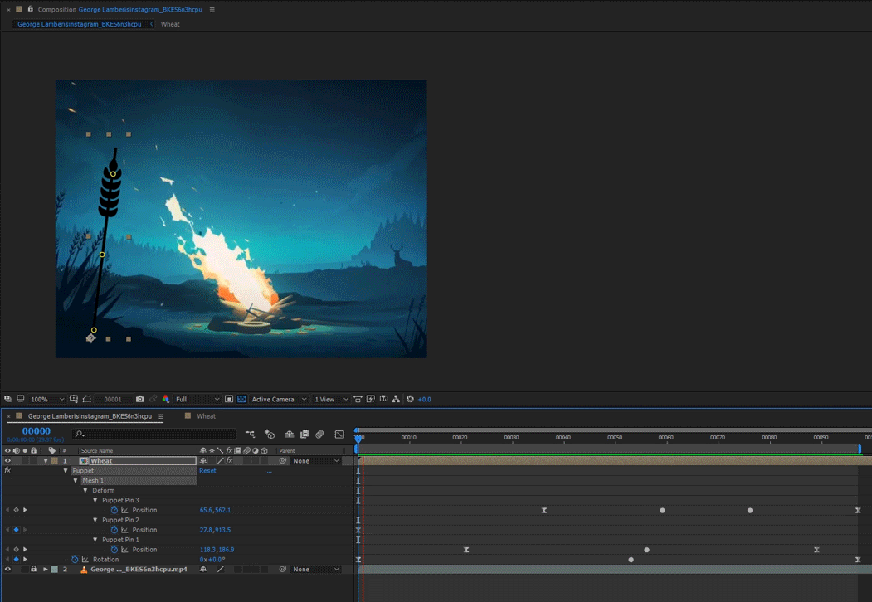Select the George Lamberis timeline tab

pos(90,416)
